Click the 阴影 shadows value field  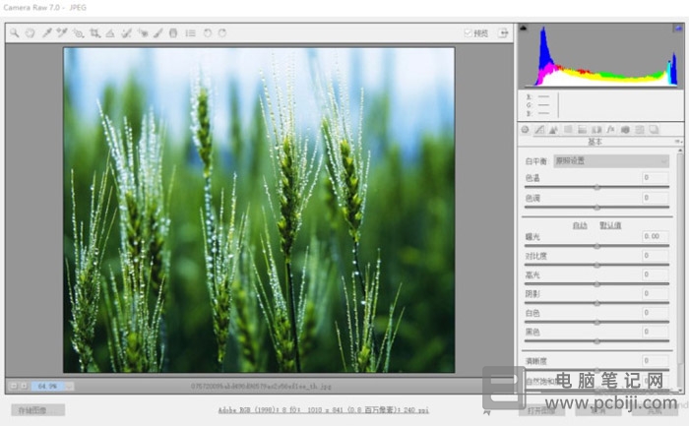[656, 293]
